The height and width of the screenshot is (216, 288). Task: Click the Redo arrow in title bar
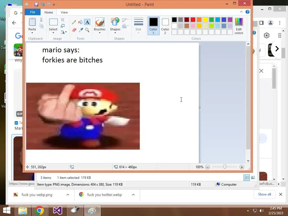click(x=48, y=4)
